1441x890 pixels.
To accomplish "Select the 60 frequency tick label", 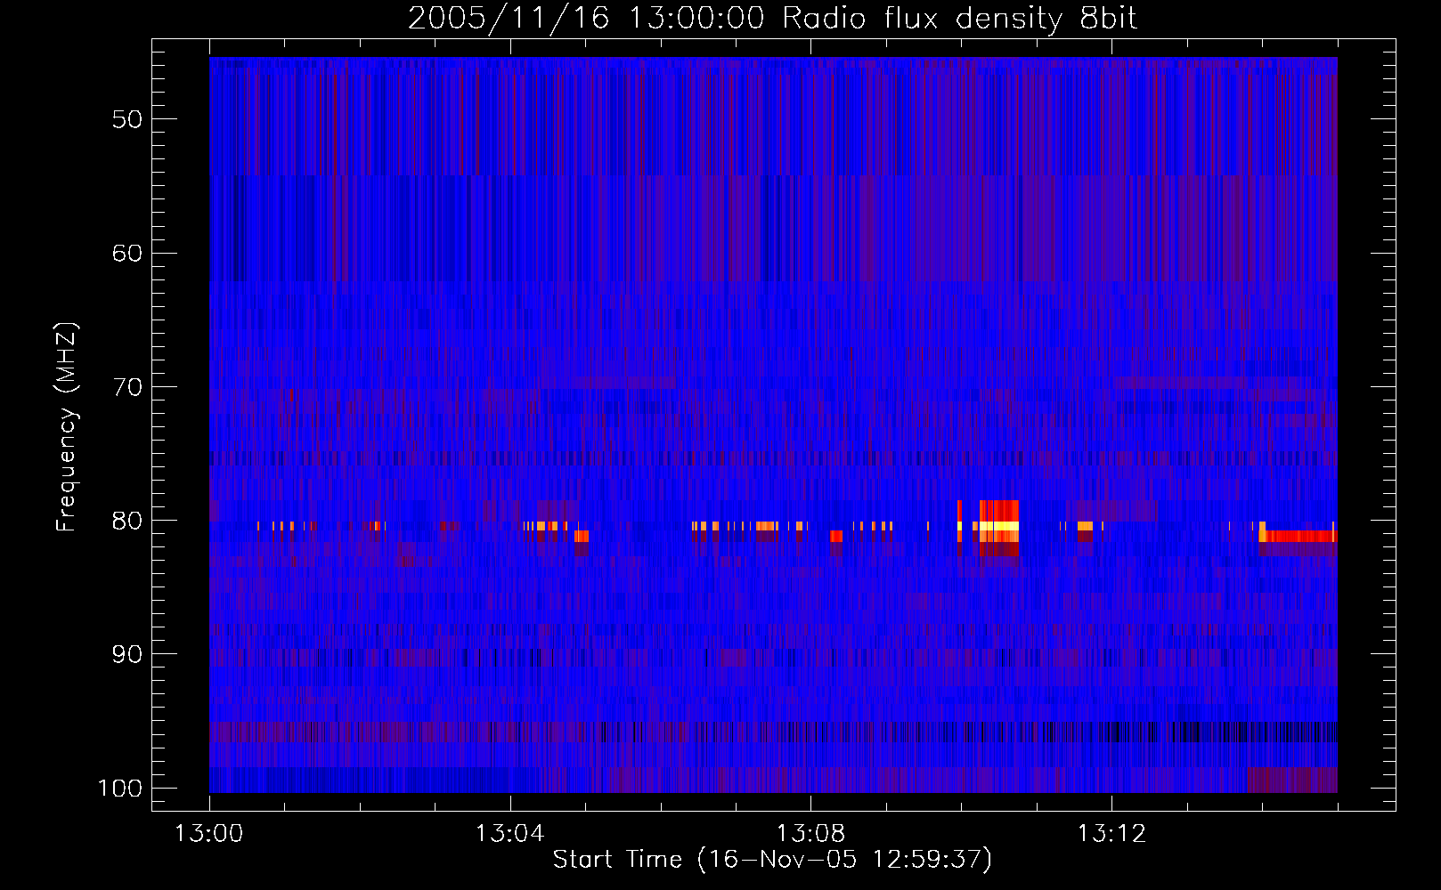I will pos(126,253).
